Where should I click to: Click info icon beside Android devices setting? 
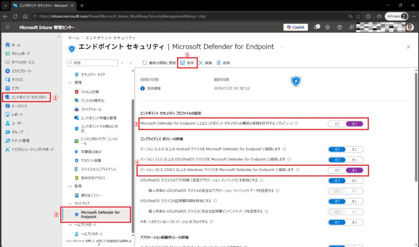[284, 149]
